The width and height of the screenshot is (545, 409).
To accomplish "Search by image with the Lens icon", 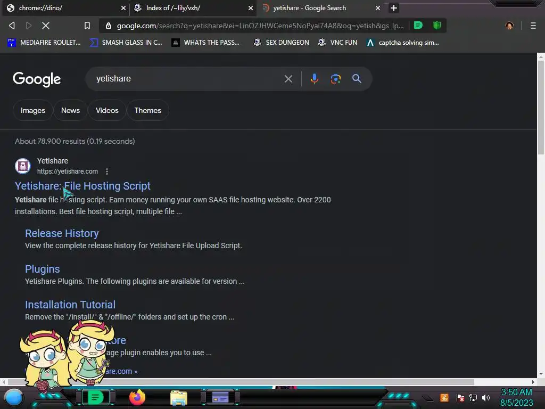I will click(335, 79).
